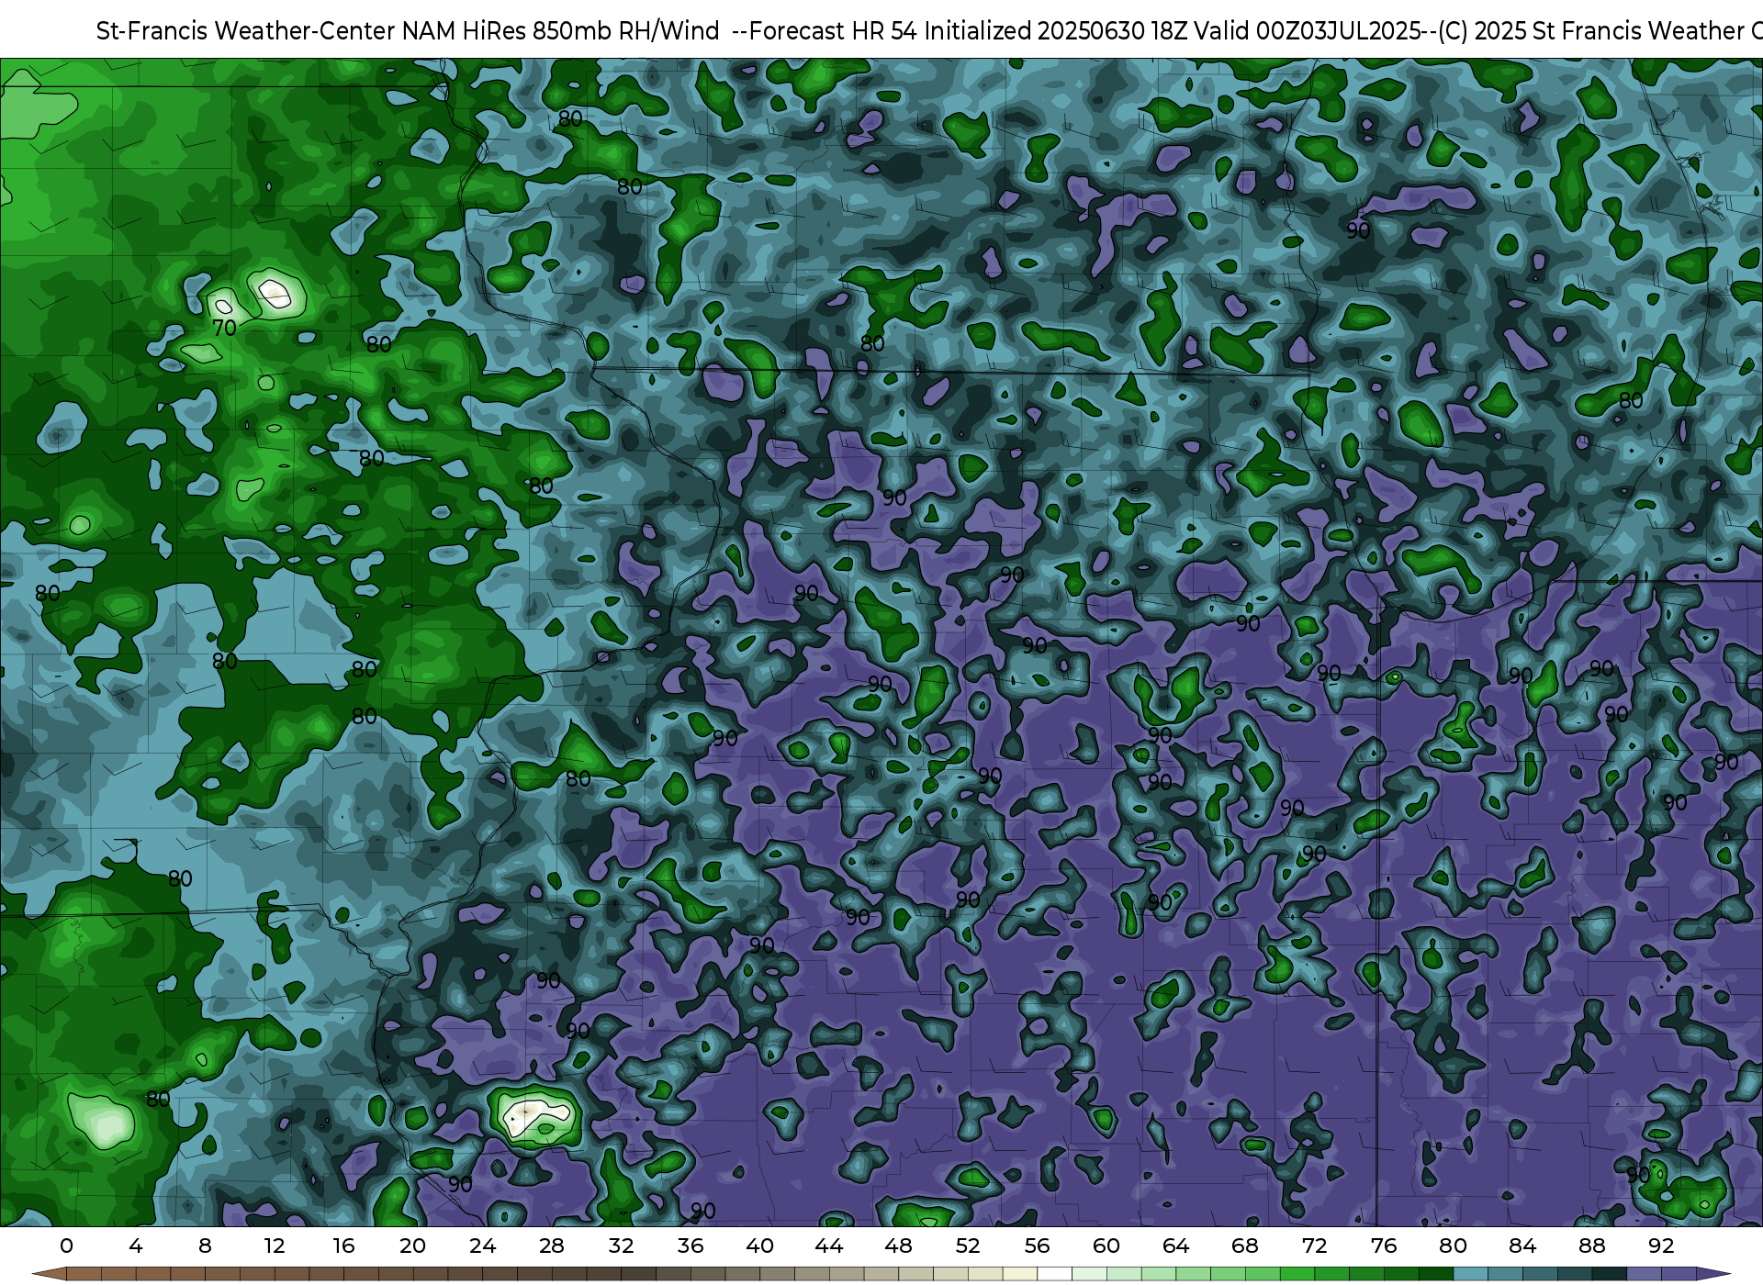1763x1285 pixels.
Task: Click the '12' label on the color scale
Action: pyautogui.click(x=275, y=1246)
